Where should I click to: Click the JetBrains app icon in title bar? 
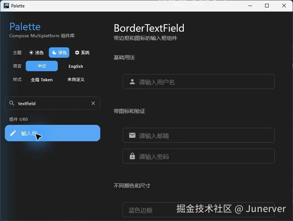click(6, 6)
